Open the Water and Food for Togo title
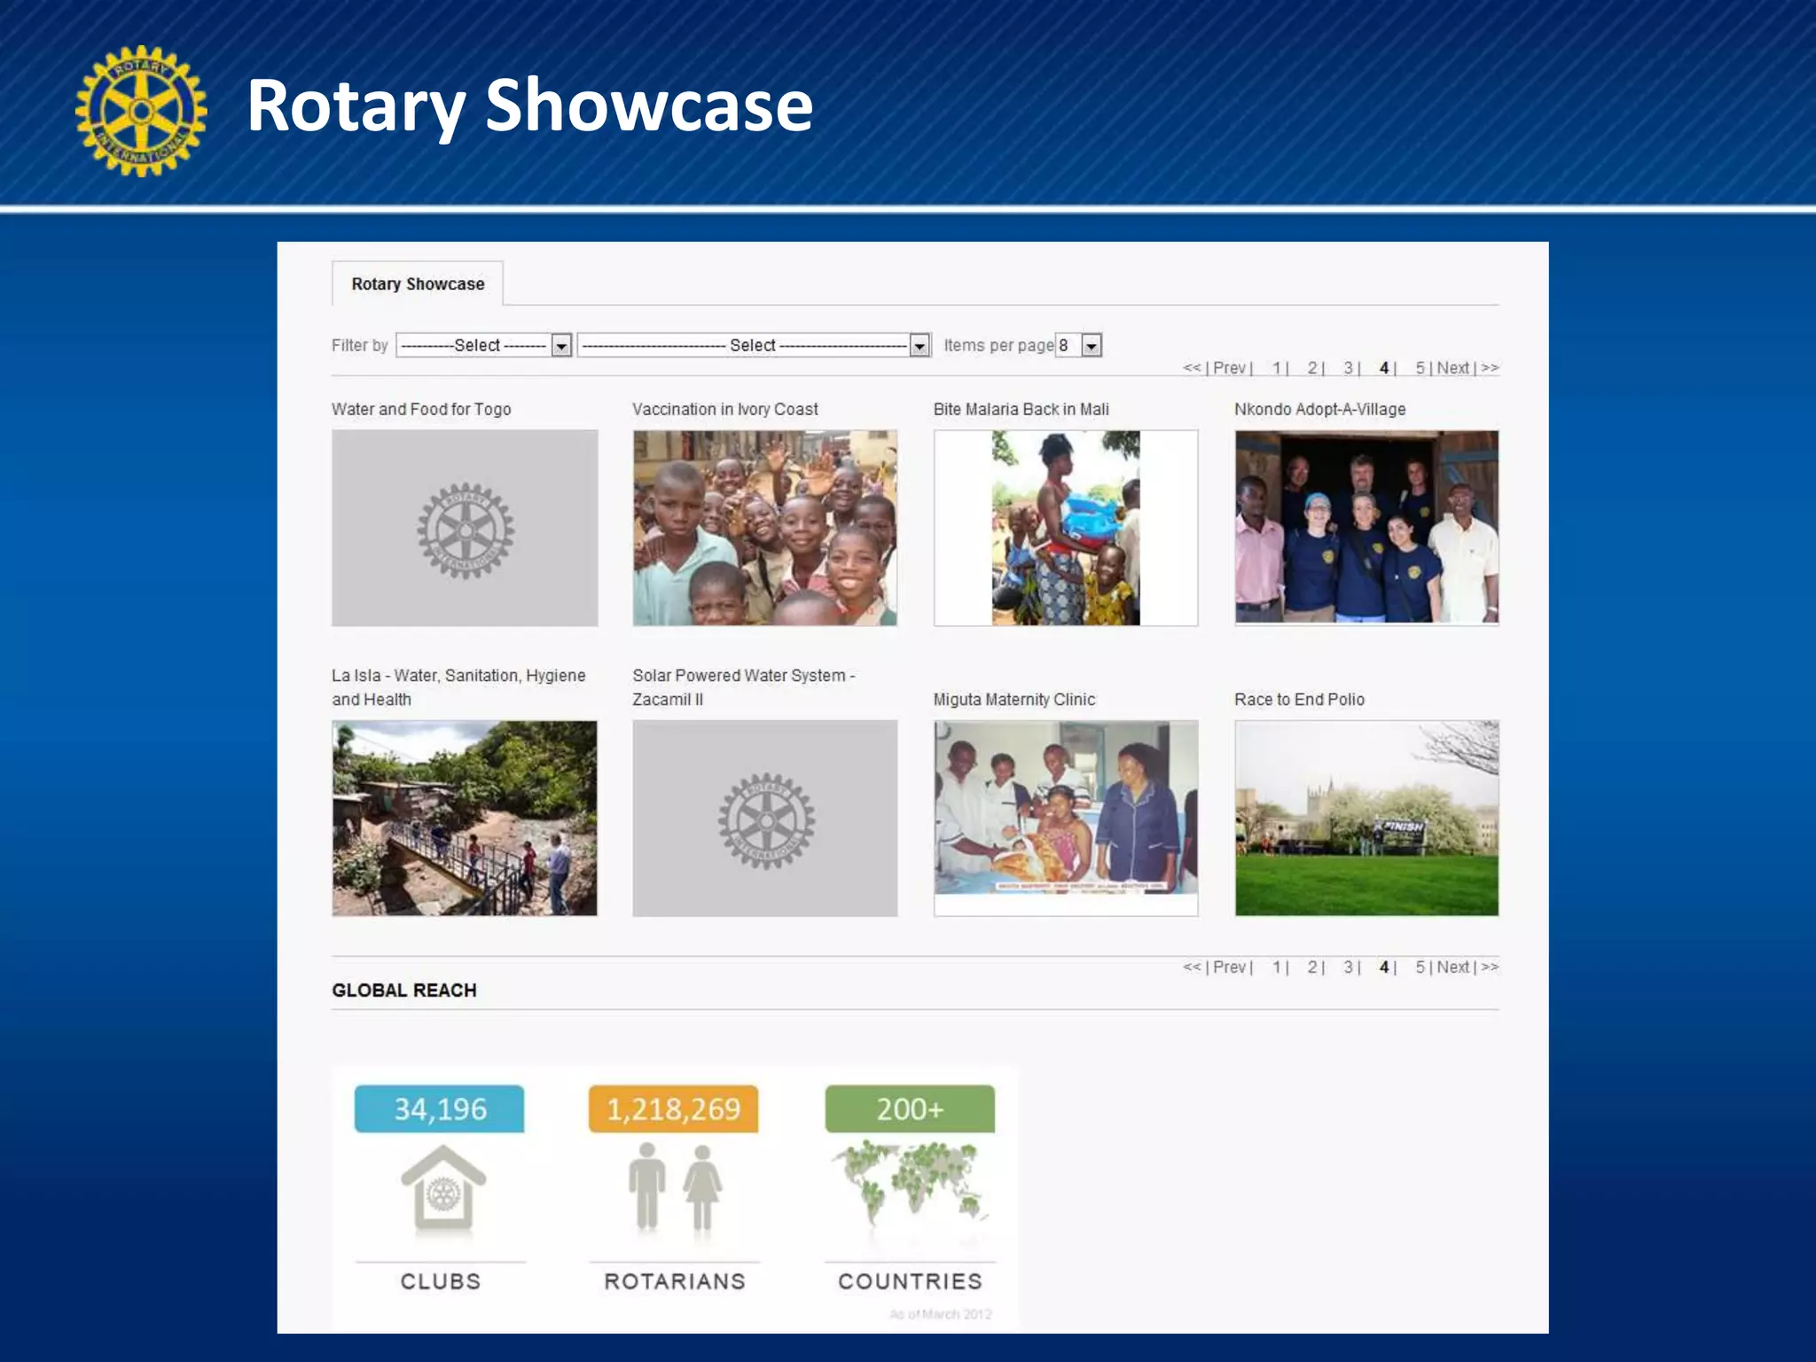Image resolution: width=1816 pixels, height=1362 pixels. (x=421, y=409)
